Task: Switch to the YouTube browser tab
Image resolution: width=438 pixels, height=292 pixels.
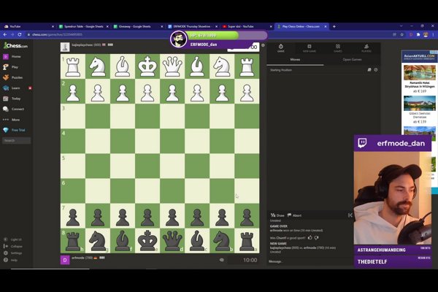Action: pyautogui.click(x=26, y=26)
